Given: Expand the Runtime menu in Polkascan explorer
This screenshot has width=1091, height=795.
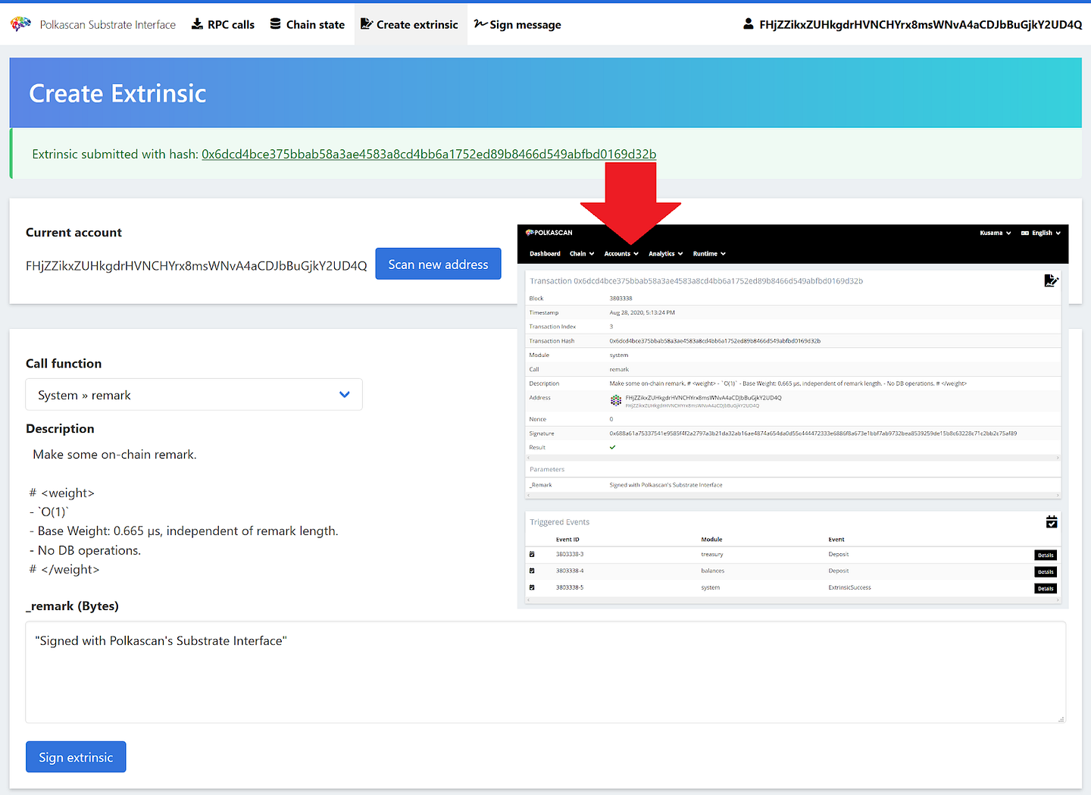Looking at the screenshot, I should pos(709,254).
